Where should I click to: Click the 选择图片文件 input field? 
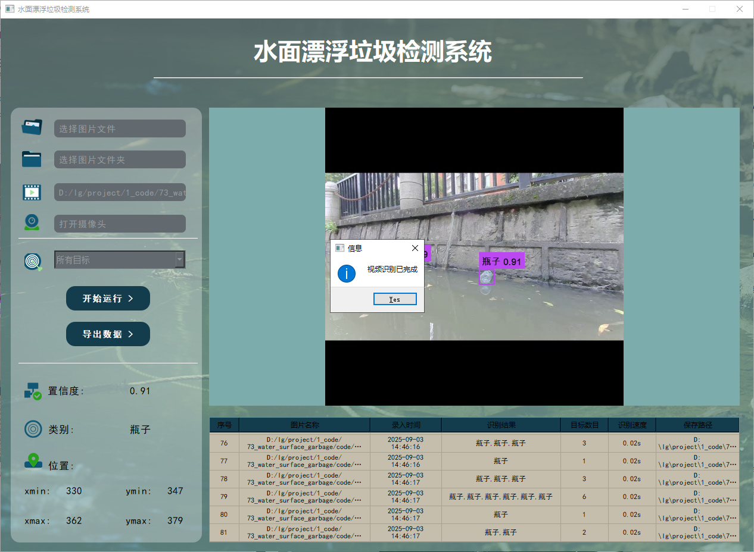[120, 128]
